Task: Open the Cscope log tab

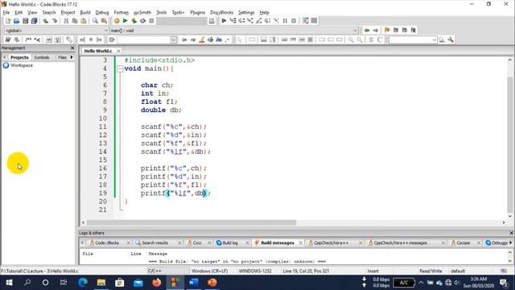Action: (x=463, y=242)
